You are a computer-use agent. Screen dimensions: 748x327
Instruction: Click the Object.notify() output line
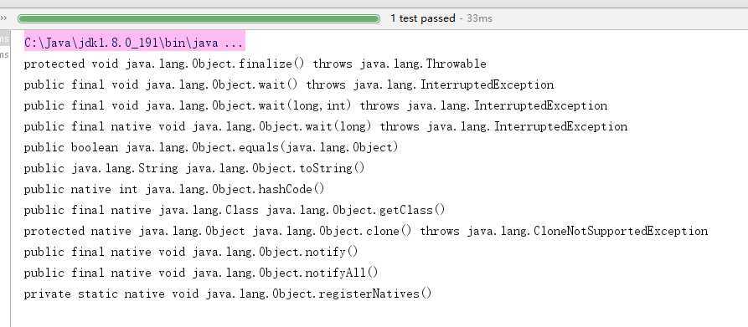[191, 253]
